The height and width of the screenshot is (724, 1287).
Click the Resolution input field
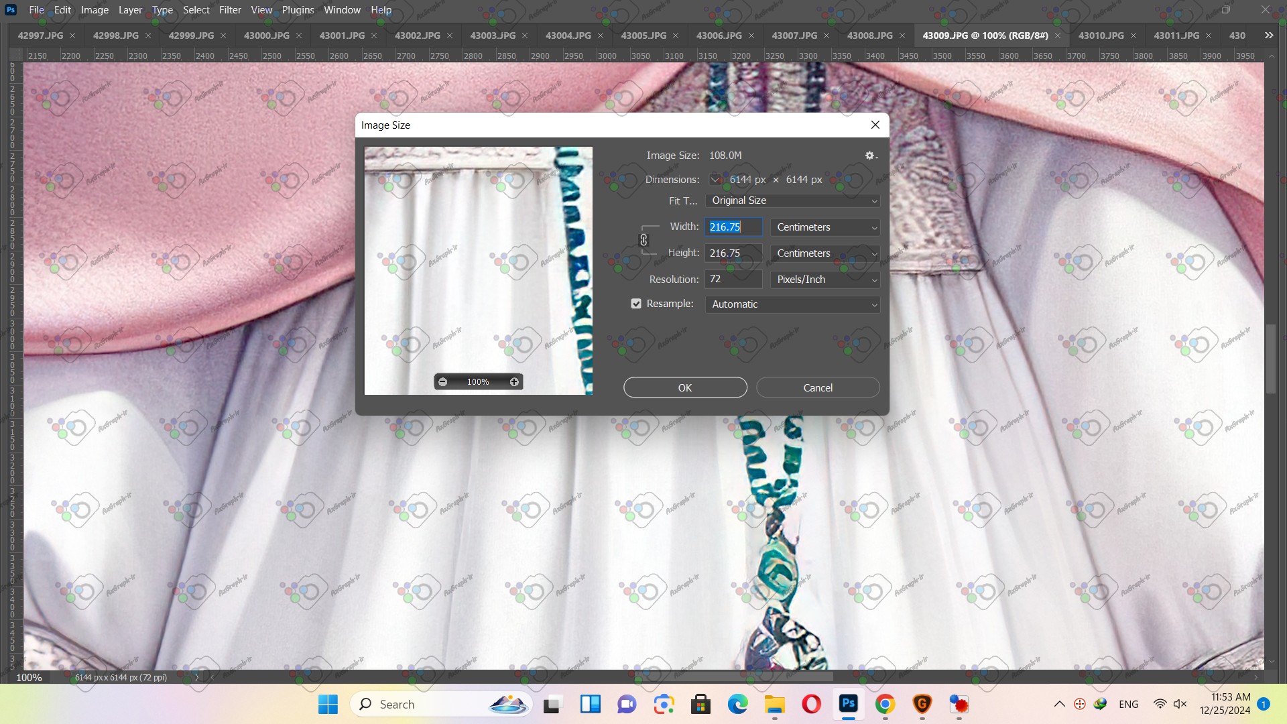(733, 279)
